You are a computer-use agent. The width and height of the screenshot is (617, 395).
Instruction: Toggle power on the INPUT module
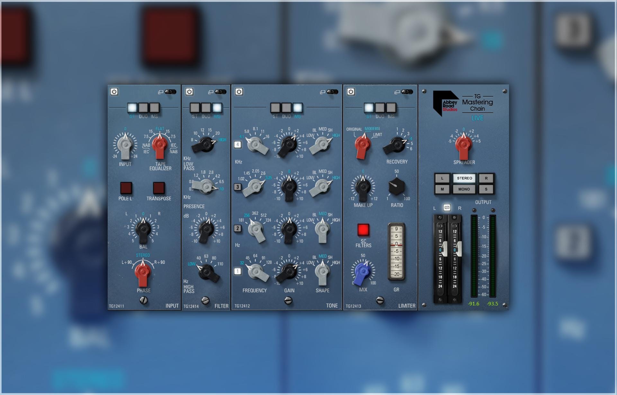pyautogui.click(x=114, y=92)
